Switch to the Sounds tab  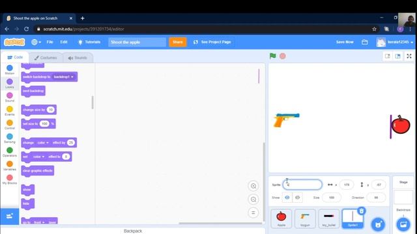[78, 58]
